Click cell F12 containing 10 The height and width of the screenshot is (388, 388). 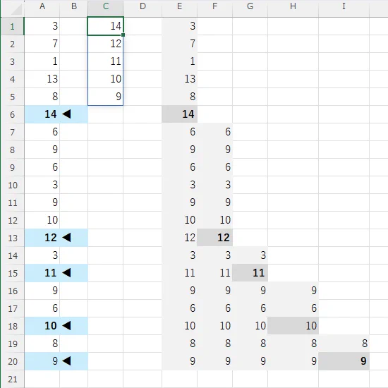pyautogui.click(x=214, y=220)
